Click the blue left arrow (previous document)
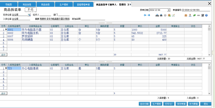 pyautogui.click(x=145, y=15)
